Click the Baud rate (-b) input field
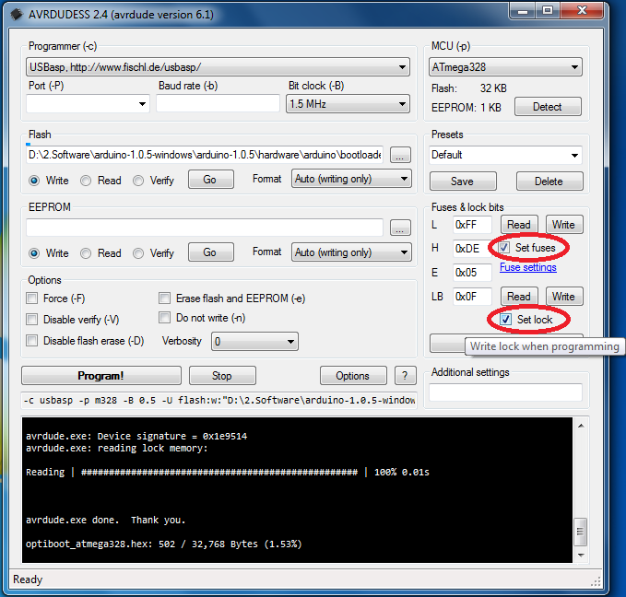The height and width of the screenshot is (597, 626). (x=218, y=104)
